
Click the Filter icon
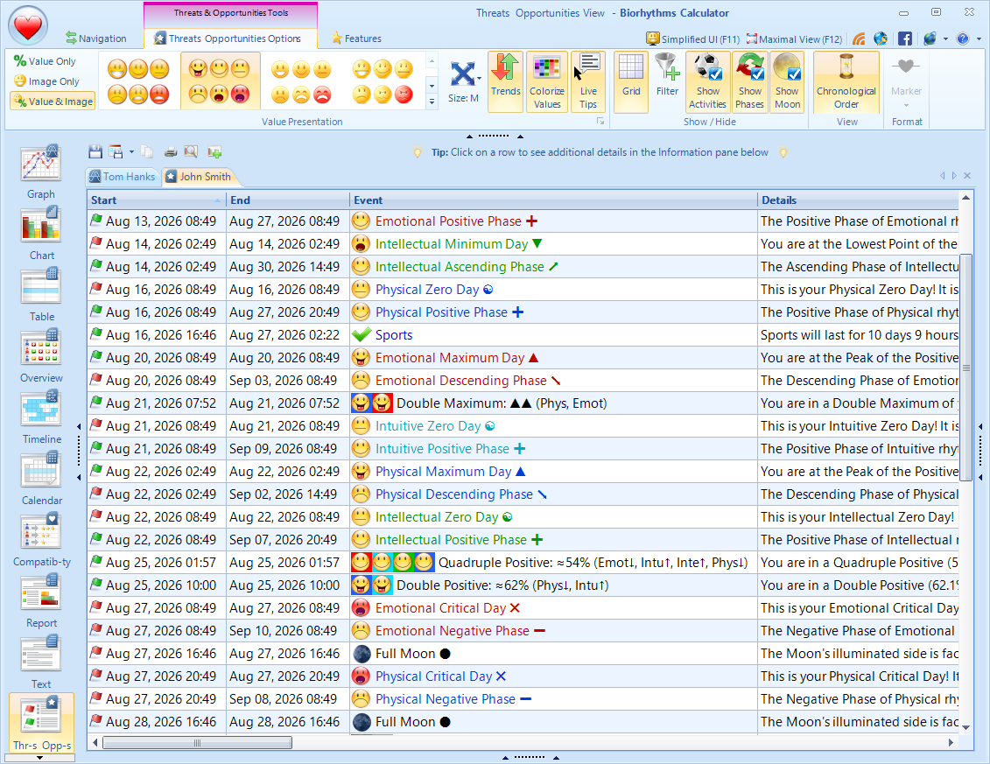click(666, 81)
